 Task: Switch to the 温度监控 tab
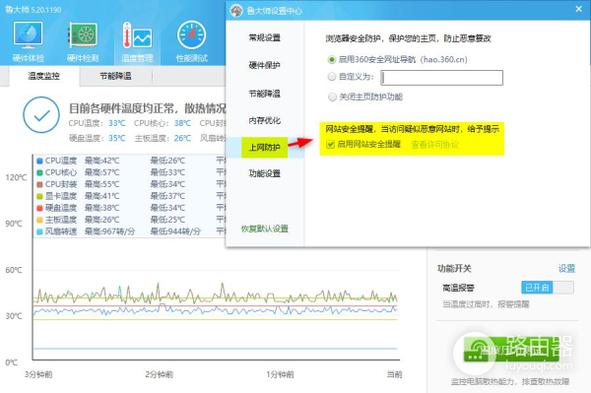[x=44, y=76]
